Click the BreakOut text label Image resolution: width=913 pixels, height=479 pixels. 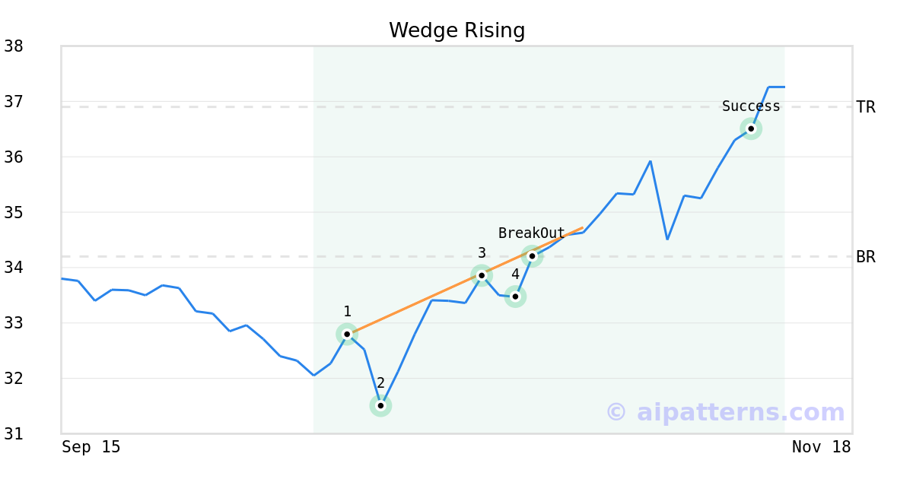pos(531,233)
